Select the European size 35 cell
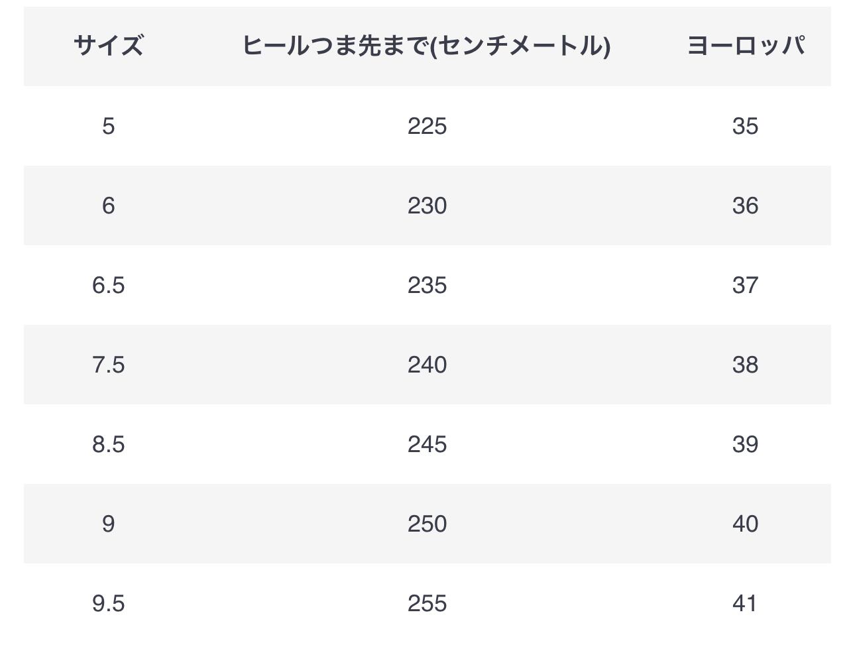855x647 pixels. [745, 126]
